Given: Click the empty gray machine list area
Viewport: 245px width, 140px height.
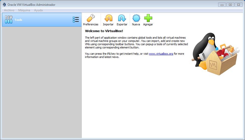Looking at the screenshot, I should [x=42, y=83].
